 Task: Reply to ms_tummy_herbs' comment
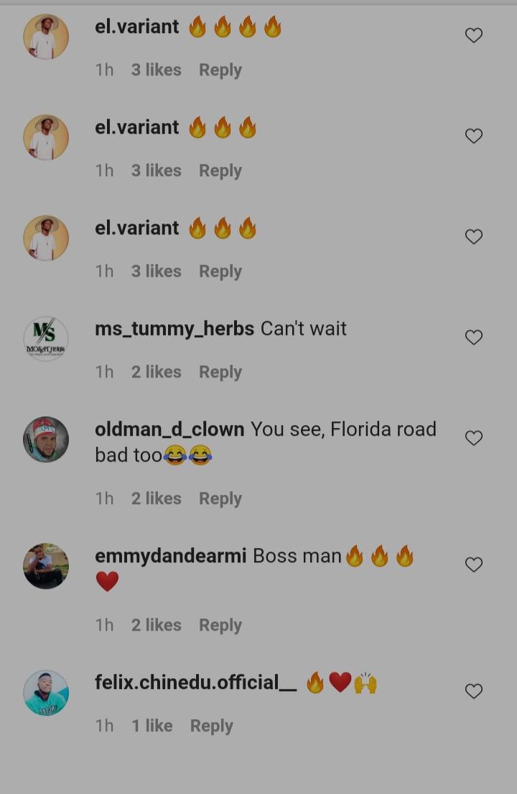pyautogui.click(x=220, y=373)
